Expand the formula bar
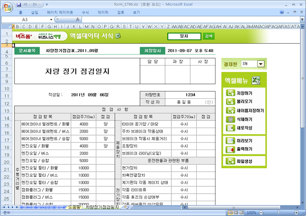 (302, 19)
